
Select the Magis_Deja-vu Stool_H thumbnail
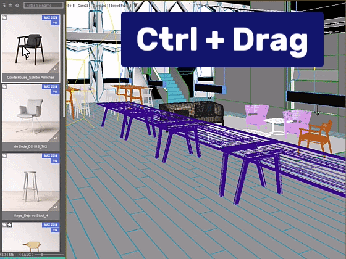click(x=31, y=183)
